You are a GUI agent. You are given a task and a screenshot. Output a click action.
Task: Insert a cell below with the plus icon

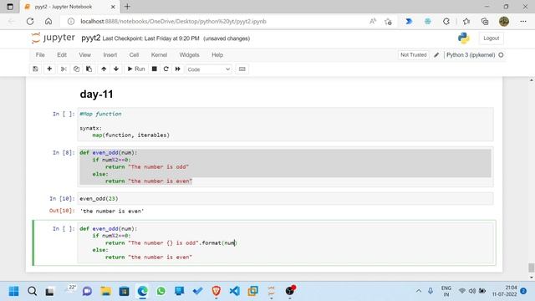(49, 69)
